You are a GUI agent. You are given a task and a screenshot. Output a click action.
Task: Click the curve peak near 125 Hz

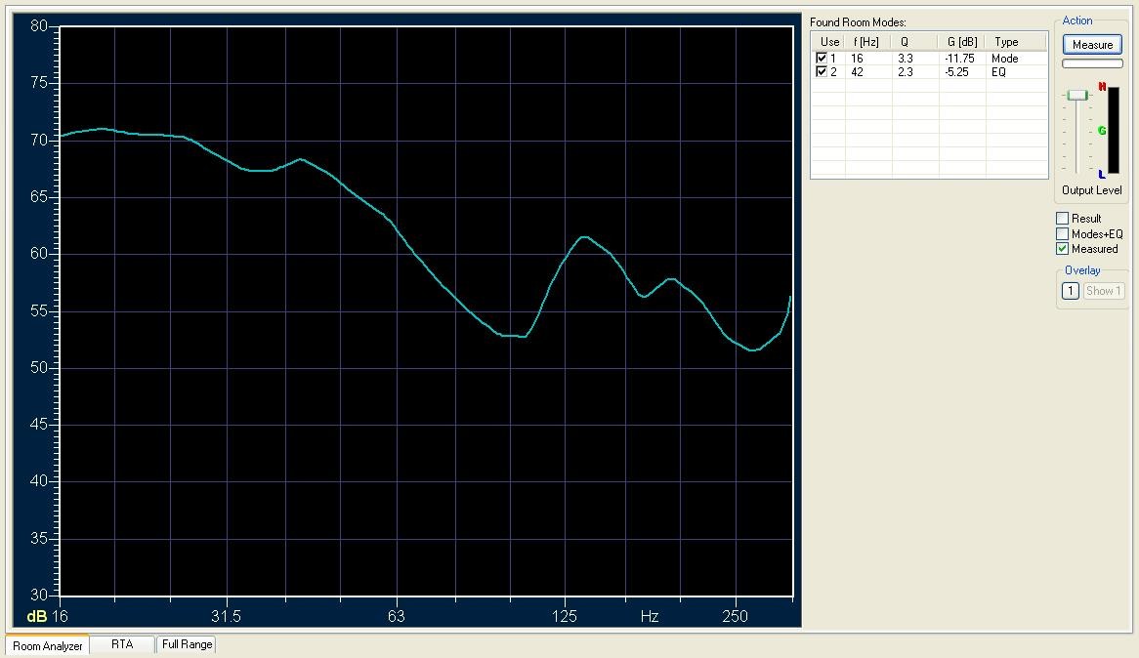coord(584,237)
